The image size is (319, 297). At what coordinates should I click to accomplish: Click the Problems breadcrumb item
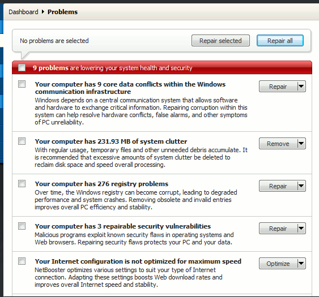(x=63, y=12)
